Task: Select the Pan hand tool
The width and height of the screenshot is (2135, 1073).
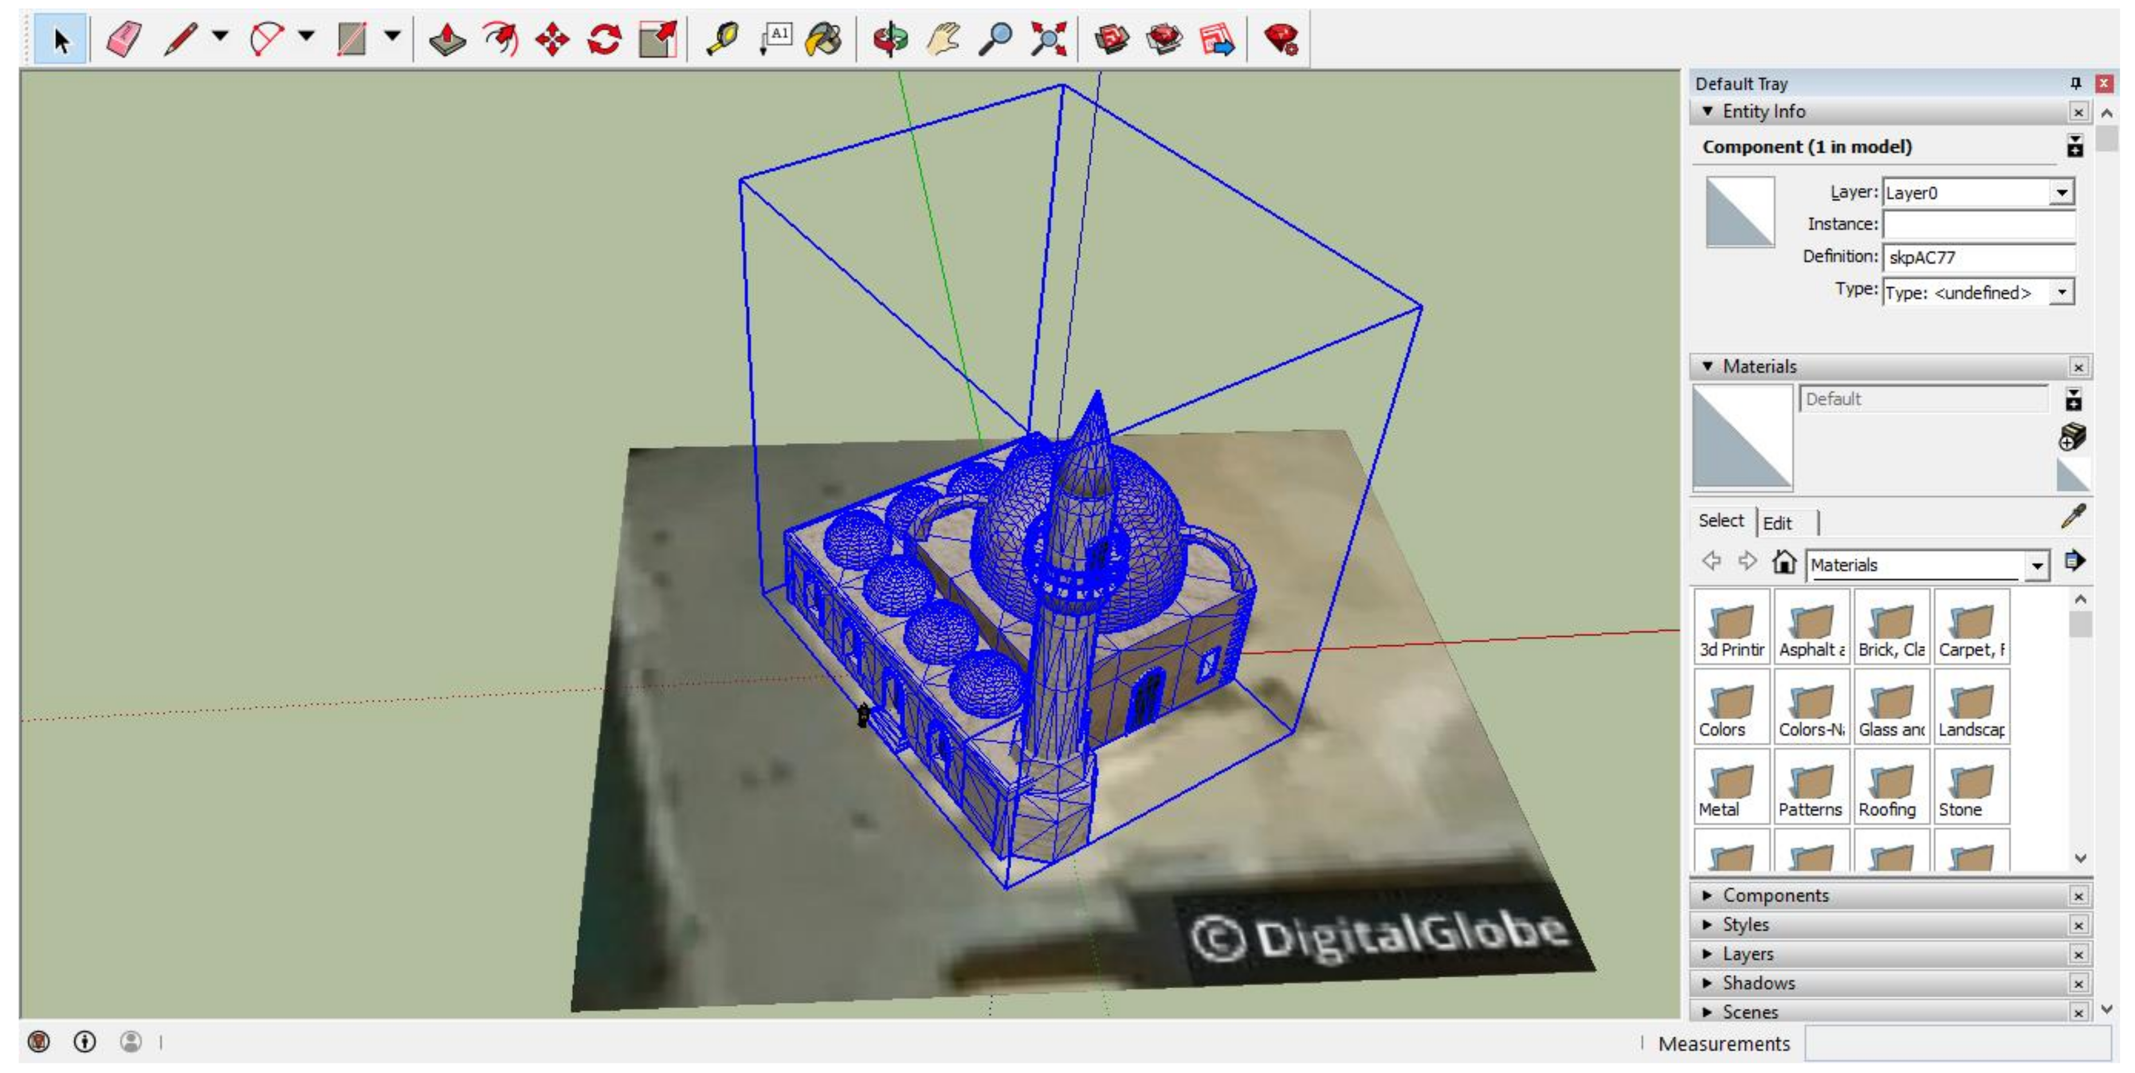Action: 943,39
